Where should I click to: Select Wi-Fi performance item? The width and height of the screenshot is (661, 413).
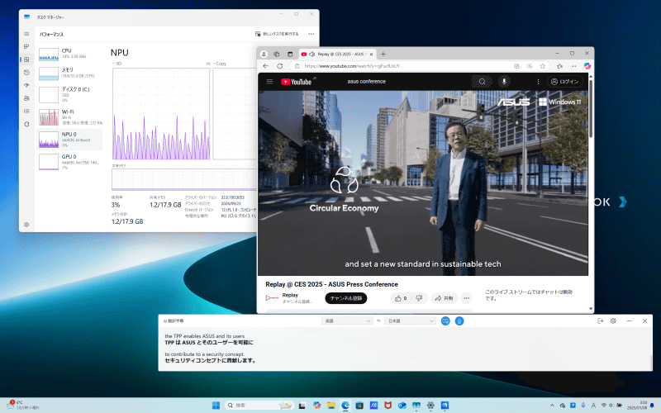click(x=69, y=116)
